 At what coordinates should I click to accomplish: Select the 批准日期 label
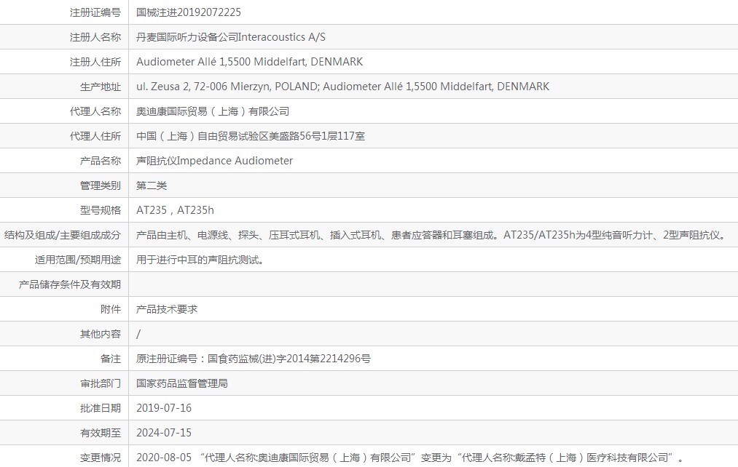[101, 408]
